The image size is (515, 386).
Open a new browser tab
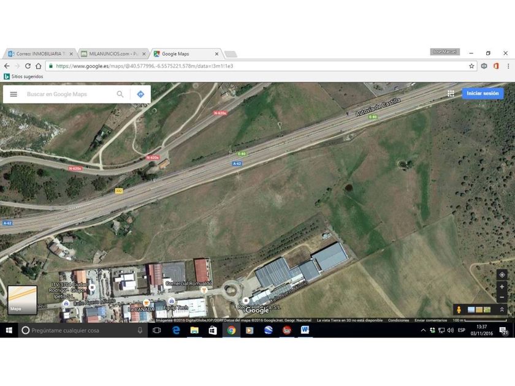231,54
